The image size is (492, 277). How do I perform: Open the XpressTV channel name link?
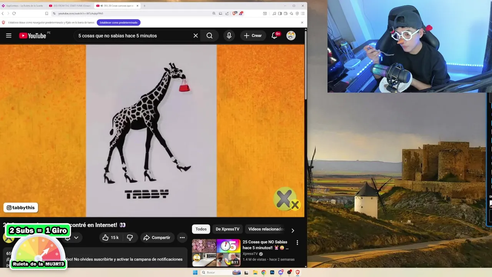pos(250,254)
